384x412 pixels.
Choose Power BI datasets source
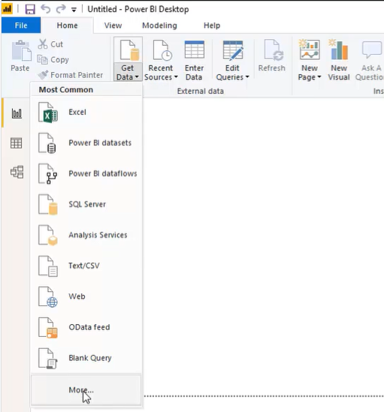(86, 143)
